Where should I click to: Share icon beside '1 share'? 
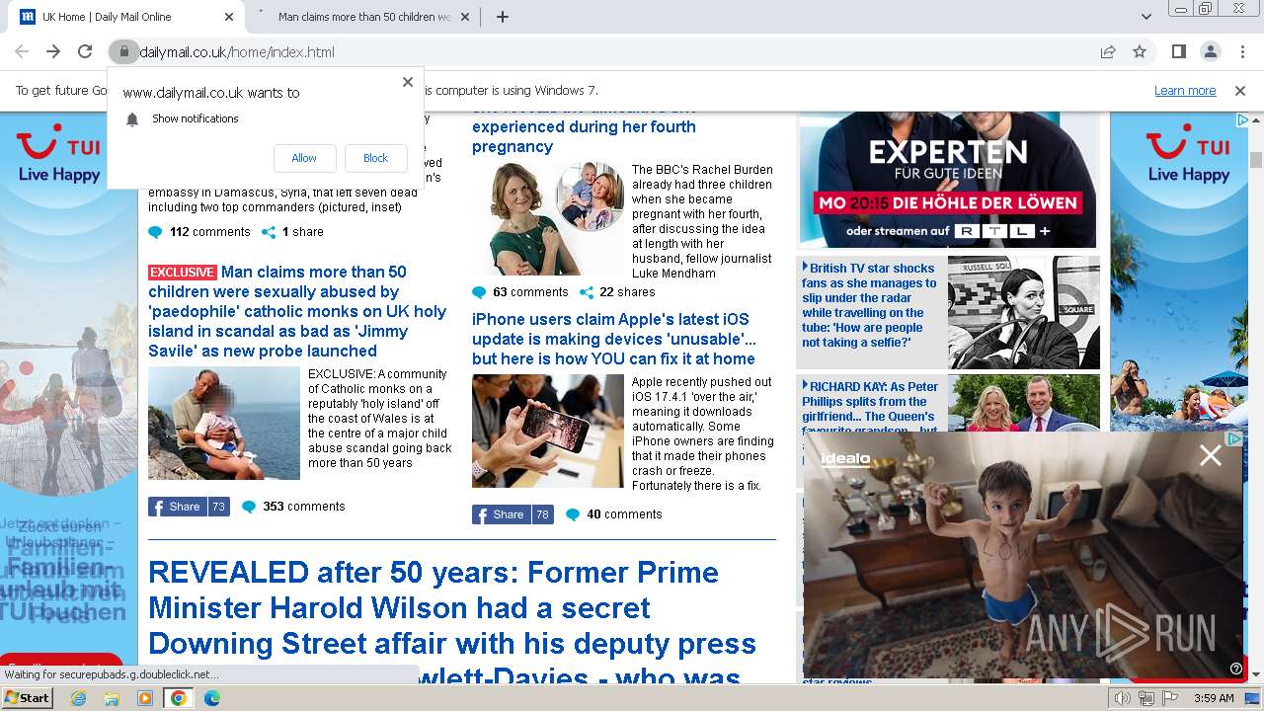[269, 232]
